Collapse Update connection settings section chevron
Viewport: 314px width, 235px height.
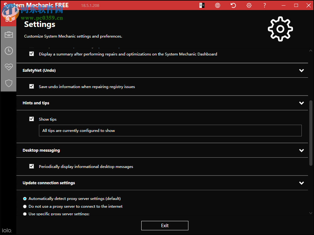click(301, 183)
